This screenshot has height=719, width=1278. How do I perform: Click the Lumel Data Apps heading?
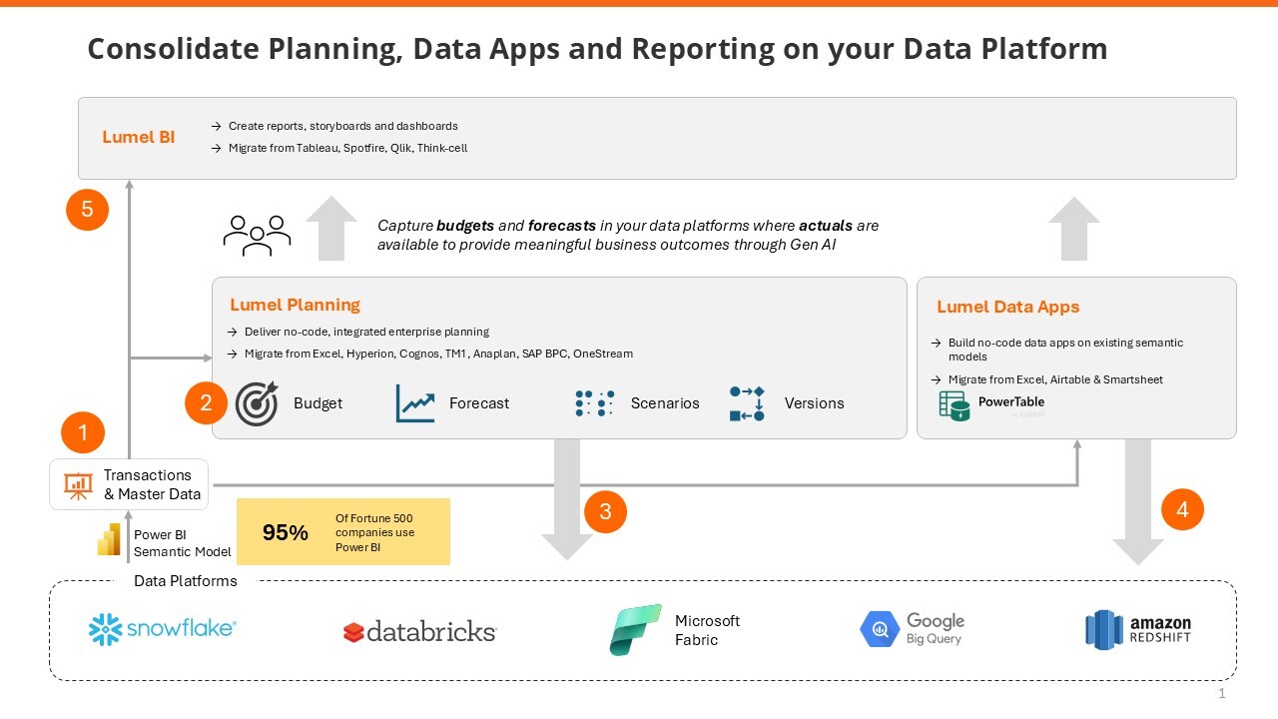[1007, 307]
